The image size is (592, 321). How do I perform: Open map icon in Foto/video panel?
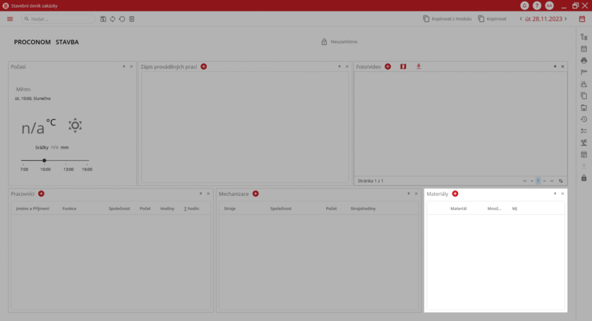(x=403, y=67)
